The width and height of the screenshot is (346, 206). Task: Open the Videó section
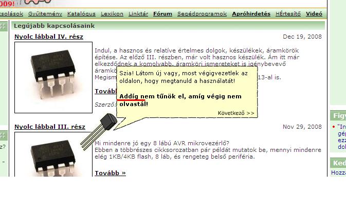(314, 14)
